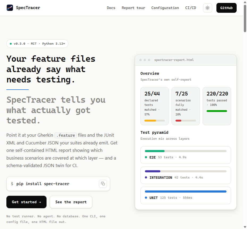Click the "SpecTracer's own self-report" subtitle
The image size is (247, 229).
(x=166, y=80)
